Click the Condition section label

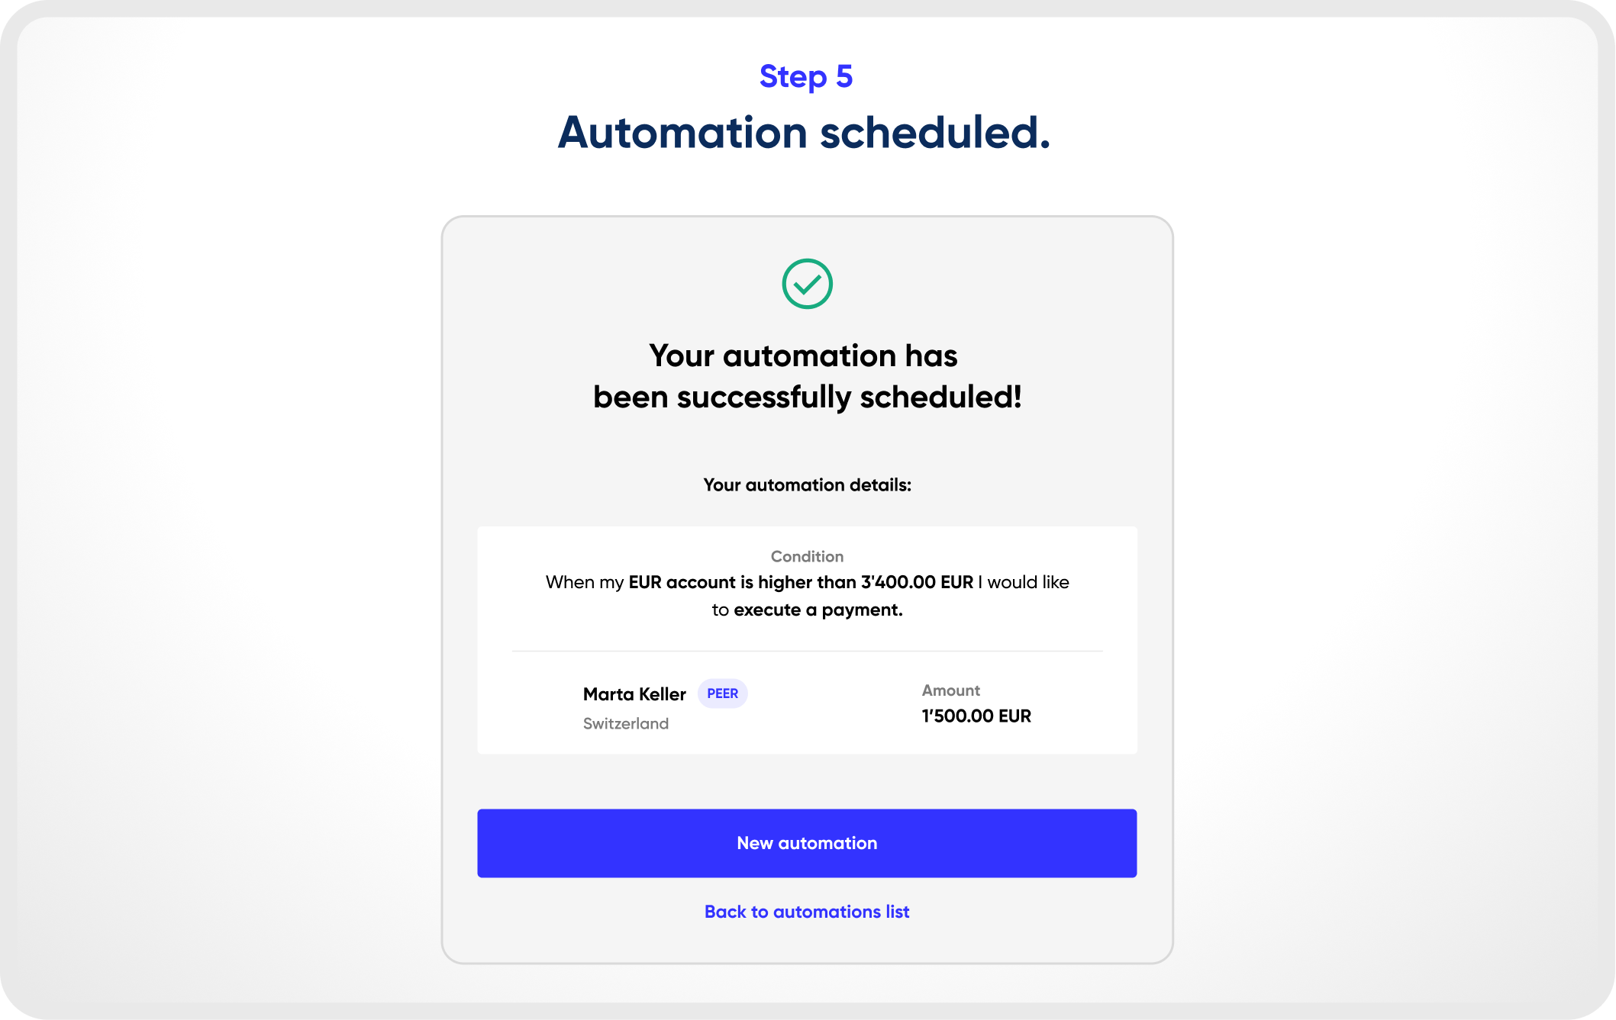808,556
